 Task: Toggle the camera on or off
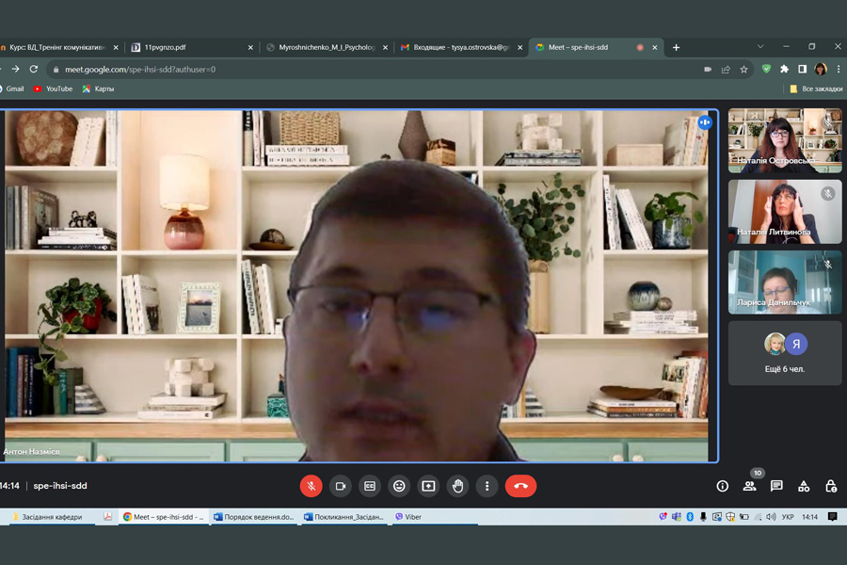(x=341, y=486)
